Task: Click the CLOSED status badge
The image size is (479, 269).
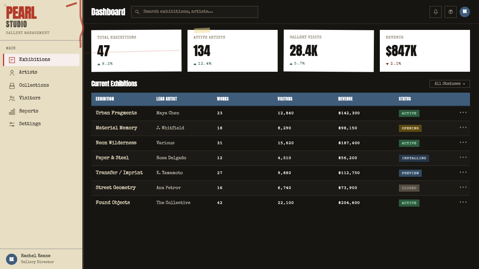Action: (409, 188)
